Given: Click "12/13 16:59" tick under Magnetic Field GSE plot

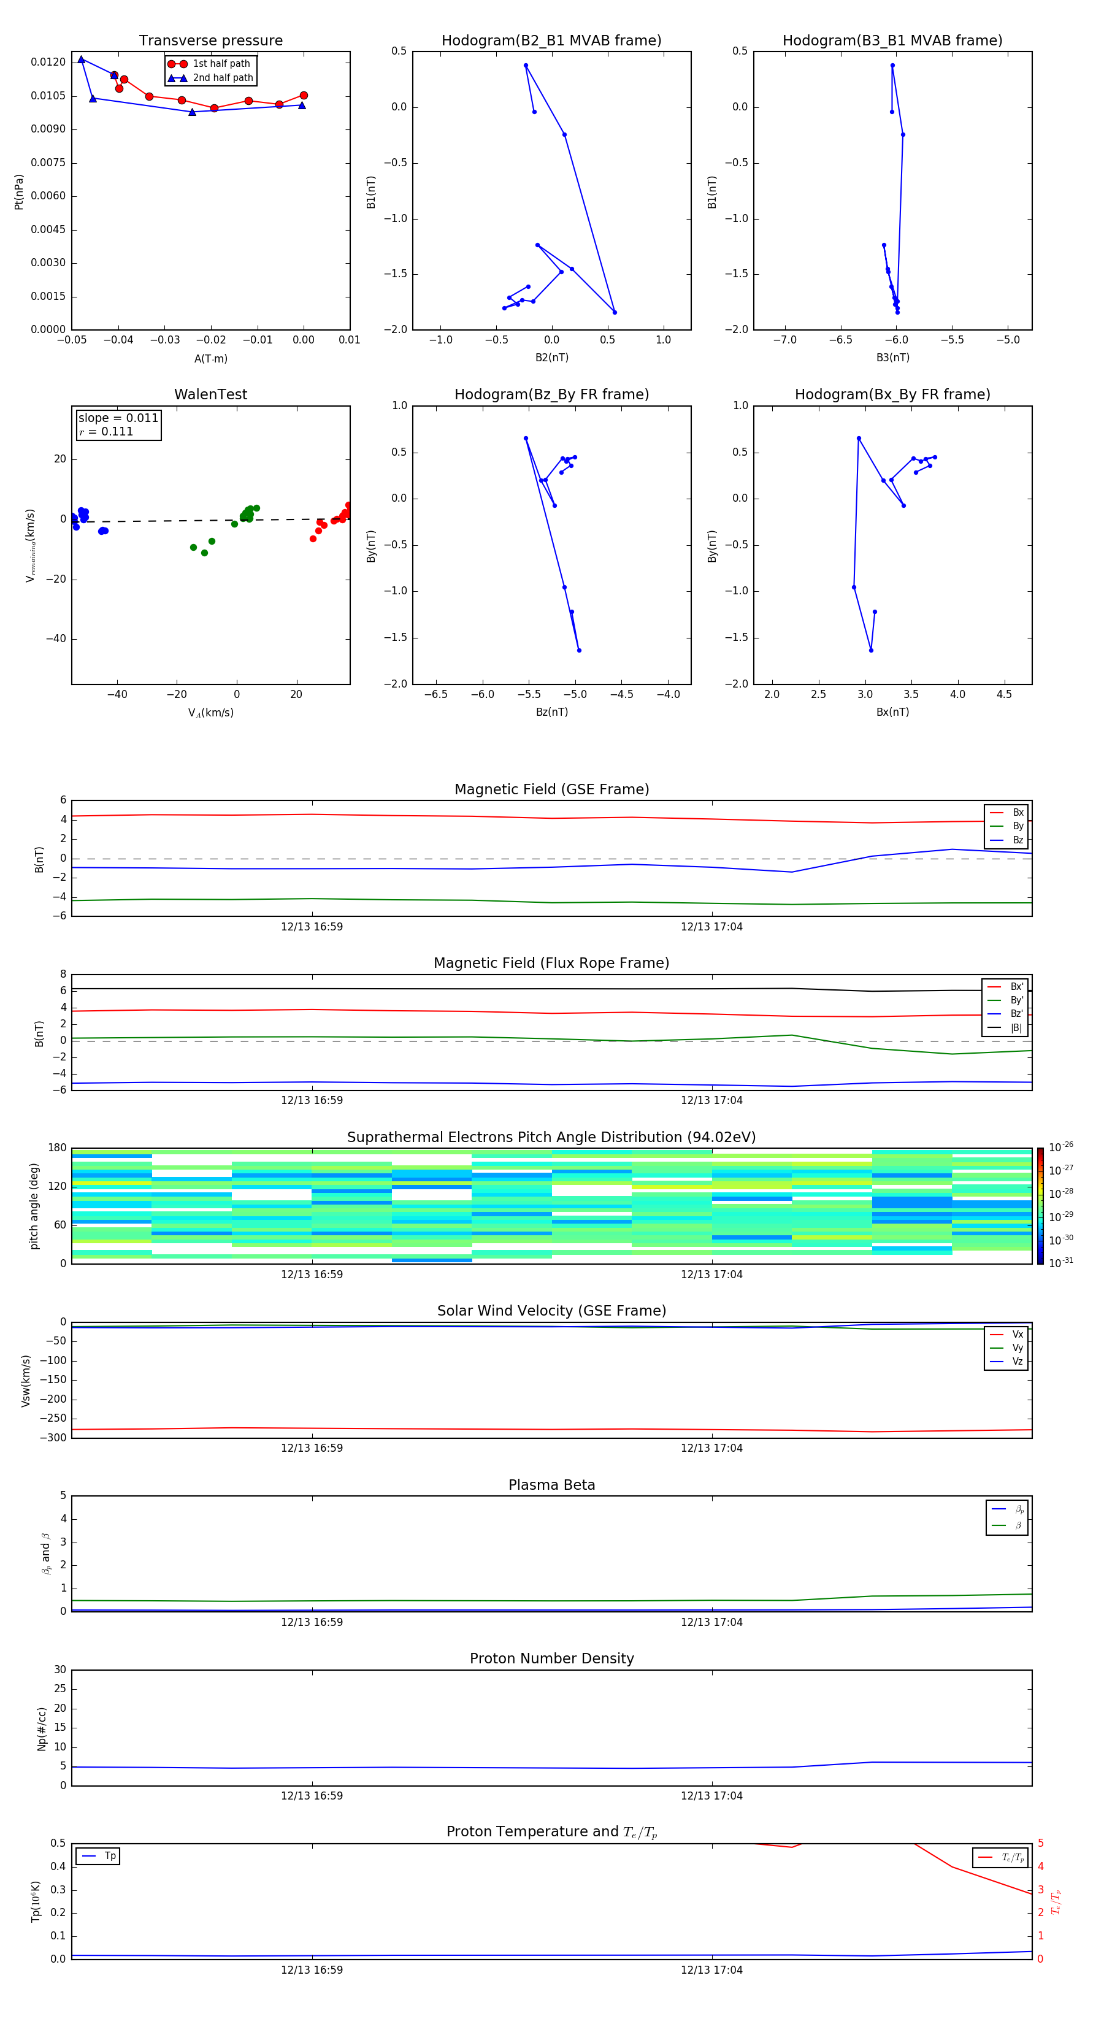Looking at the screenshot, I should point(312,926).
